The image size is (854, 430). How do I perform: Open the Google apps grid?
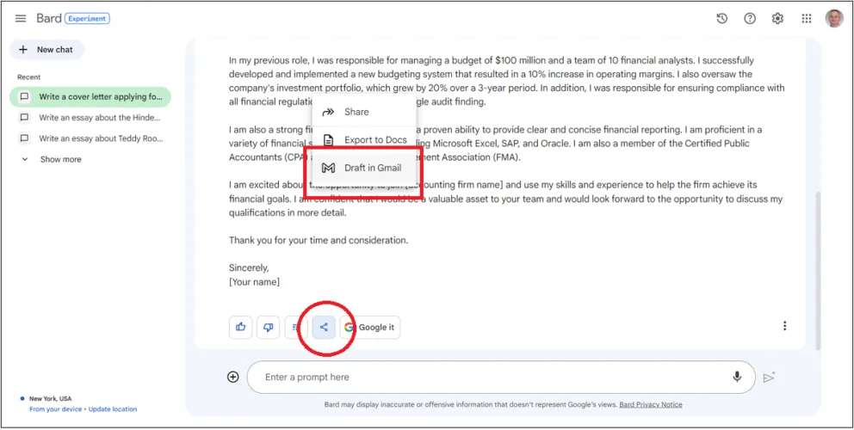tap(807, 19)
